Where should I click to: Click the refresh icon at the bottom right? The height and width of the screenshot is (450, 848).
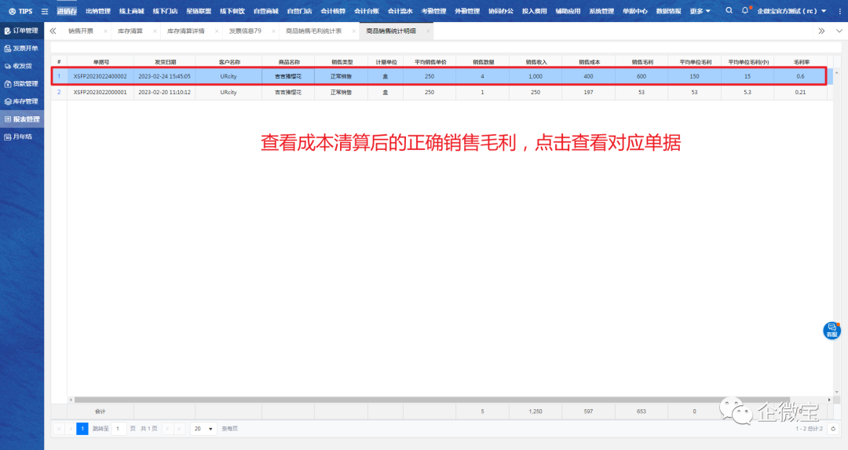click(833, 429)
